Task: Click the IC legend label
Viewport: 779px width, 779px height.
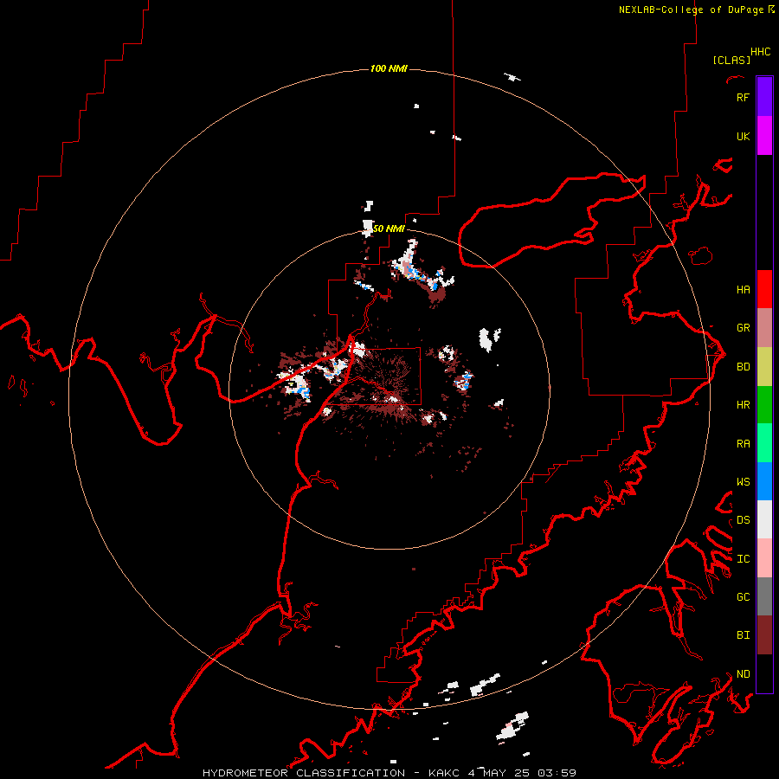Action: click(743, 558)
